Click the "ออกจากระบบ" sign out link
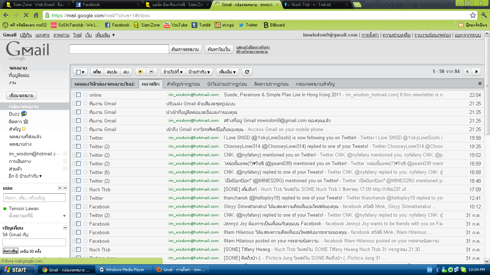490x275 pixels. [468, 35]
